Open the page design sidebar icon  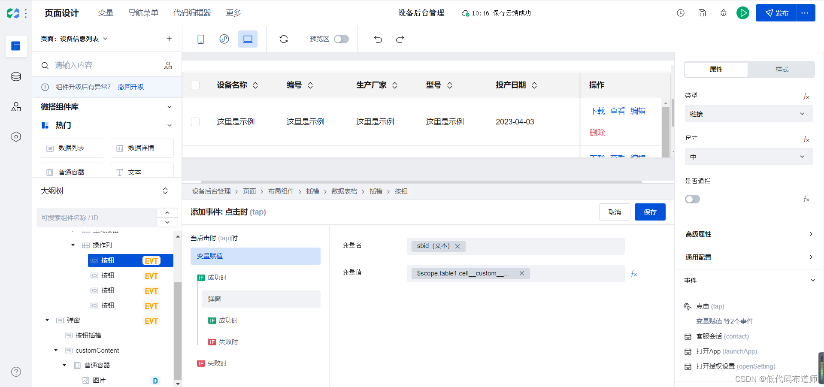point(16,46)
